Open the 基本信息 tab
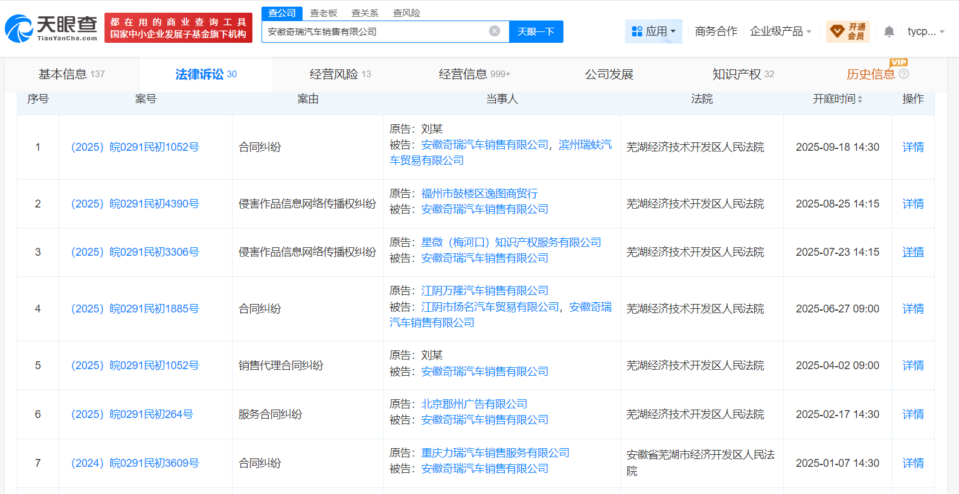The image size is (959, 494). click(71, 74)
